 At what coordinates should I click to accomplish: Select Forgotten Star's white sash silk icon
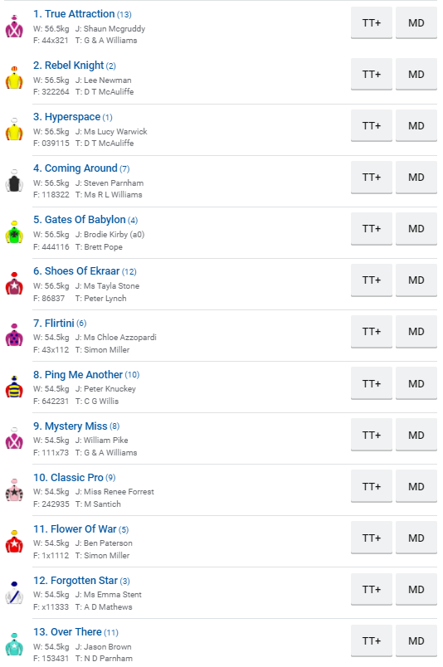[x=14, y=593]
